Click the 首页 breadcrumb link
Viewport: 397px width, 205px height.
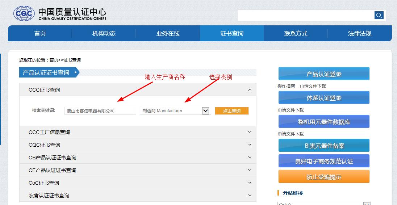click(54, 60)
